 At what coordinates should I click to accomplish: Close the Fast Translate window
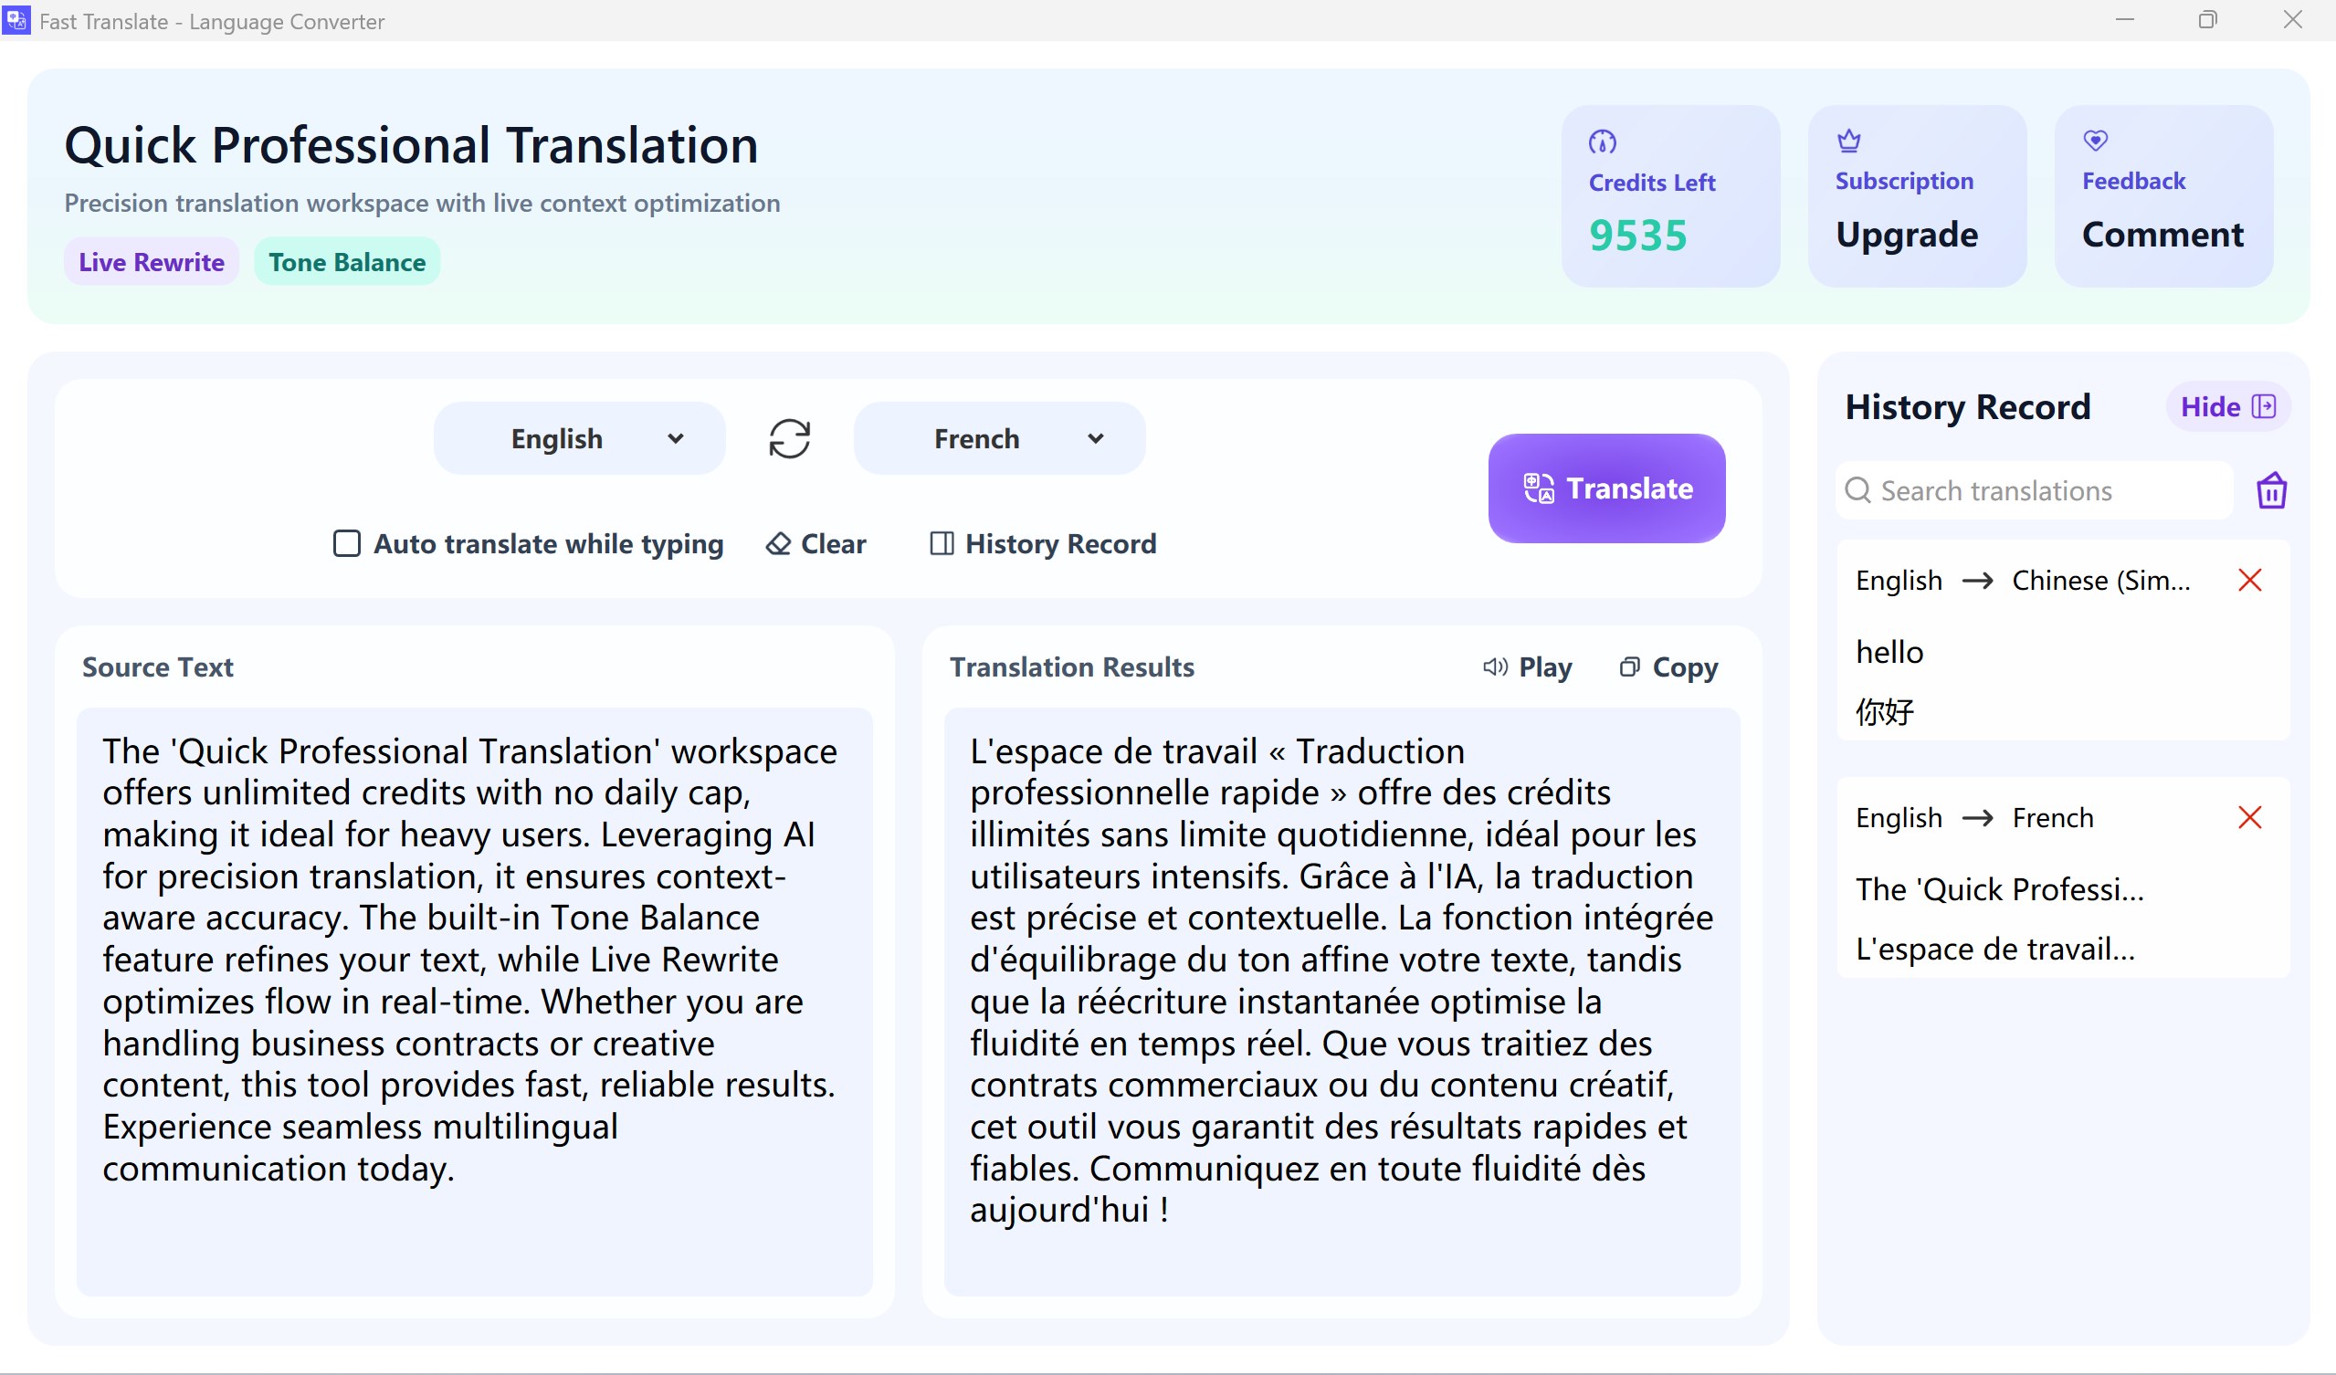click(2292, 19)
